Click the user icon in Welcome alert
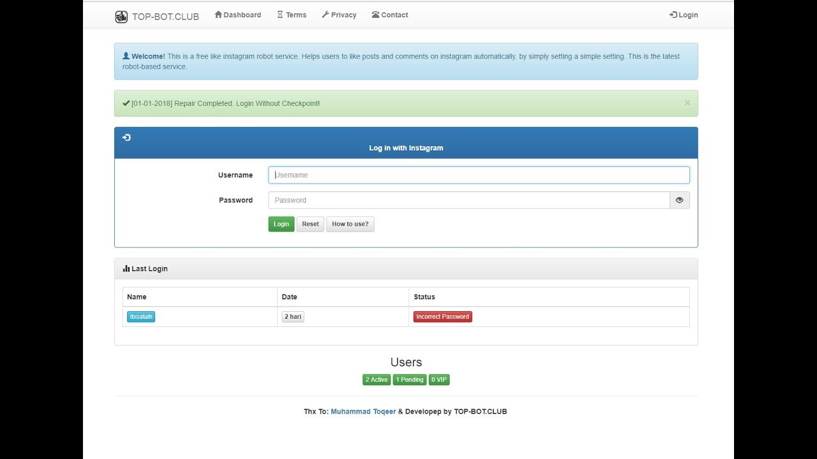The width and height of the screenshot is (817, 459). [x=126, y=56]
